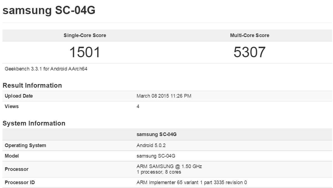Click the Geekbench 3.3.1 for Android AArch64 text
Screen dimensions: 333x188
pyautogui.click(x=46, y=69)
